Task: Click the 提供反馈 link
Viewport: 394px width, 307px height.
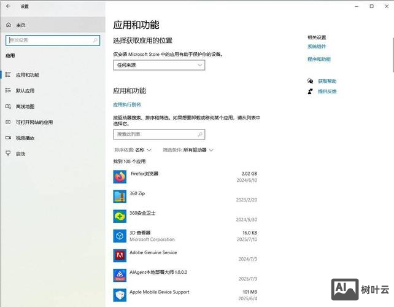Action: [327, 91]
